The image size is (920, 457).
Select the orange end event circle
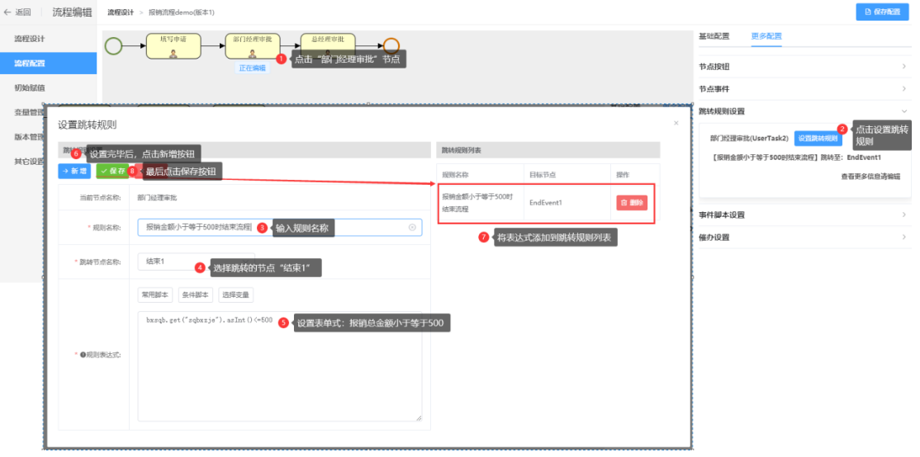pos(391,45)
